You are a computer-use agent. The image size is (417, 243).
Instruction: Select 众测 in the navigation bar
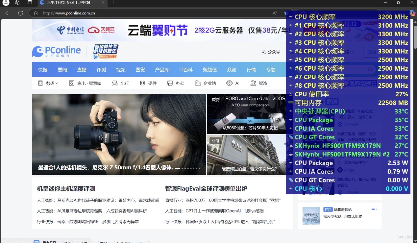click(x=232, y=70)
